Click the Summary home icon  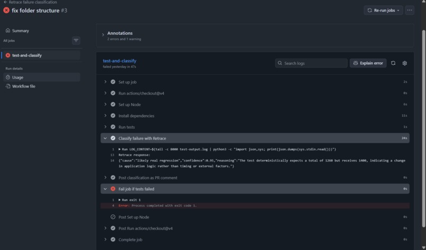(8, 31)
